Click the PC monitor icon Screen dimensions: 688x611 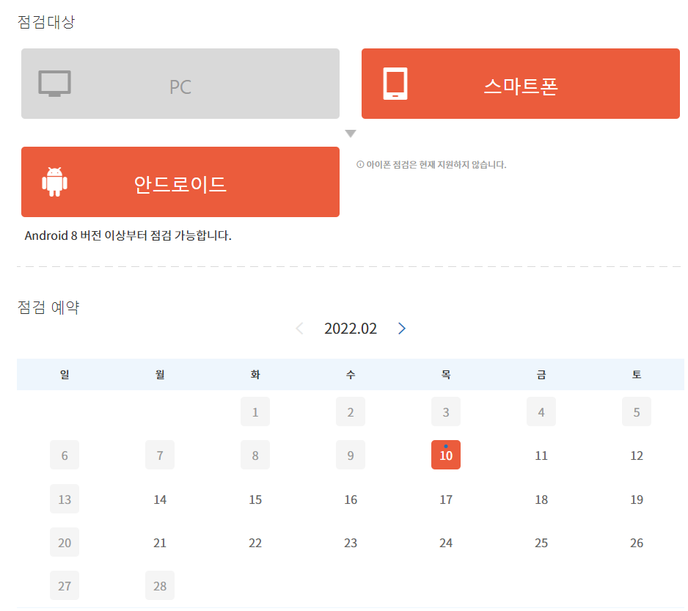pos(53,83)
